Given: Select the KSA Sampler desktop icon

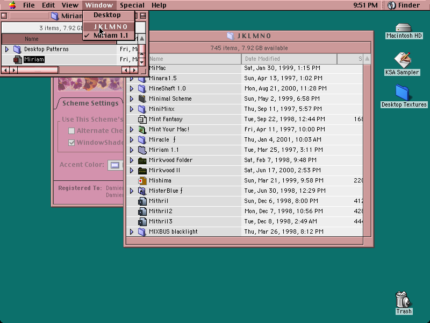Looking at the screenshot, I should click(x=402, y=60).
